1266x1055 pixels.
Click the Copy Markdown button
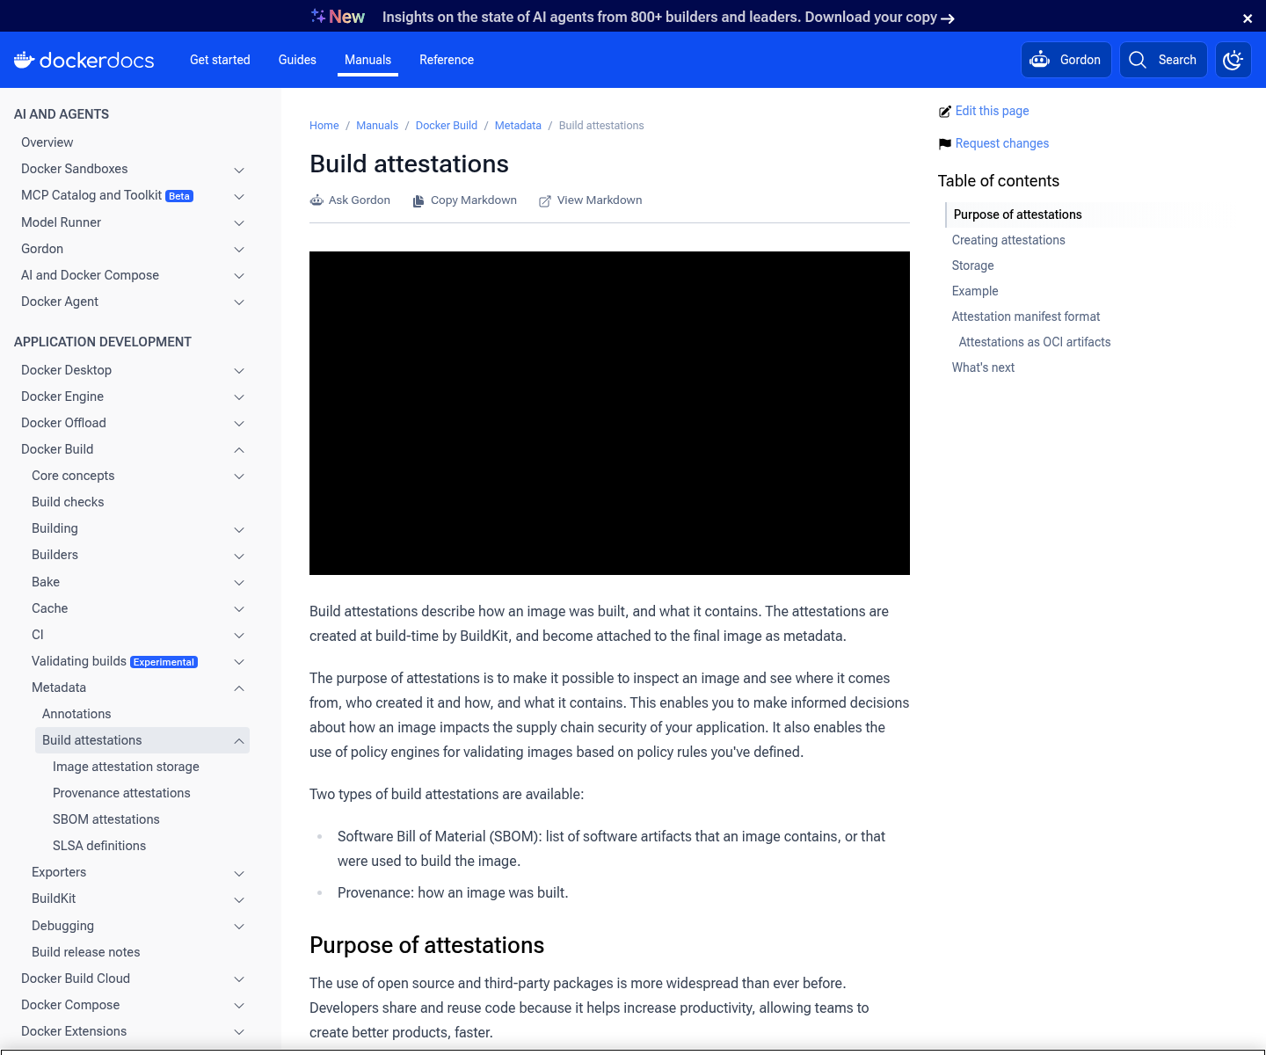pyautogui.click(x=465, y=200)
